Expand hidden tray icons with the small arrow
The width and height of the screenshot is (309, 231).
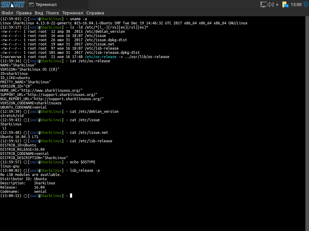point(278,5)
